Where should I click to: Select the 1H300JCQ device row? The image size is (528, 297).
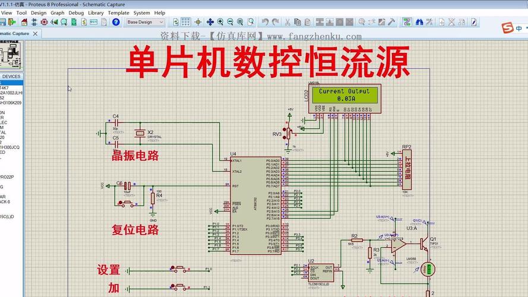(x=11, y=147)
